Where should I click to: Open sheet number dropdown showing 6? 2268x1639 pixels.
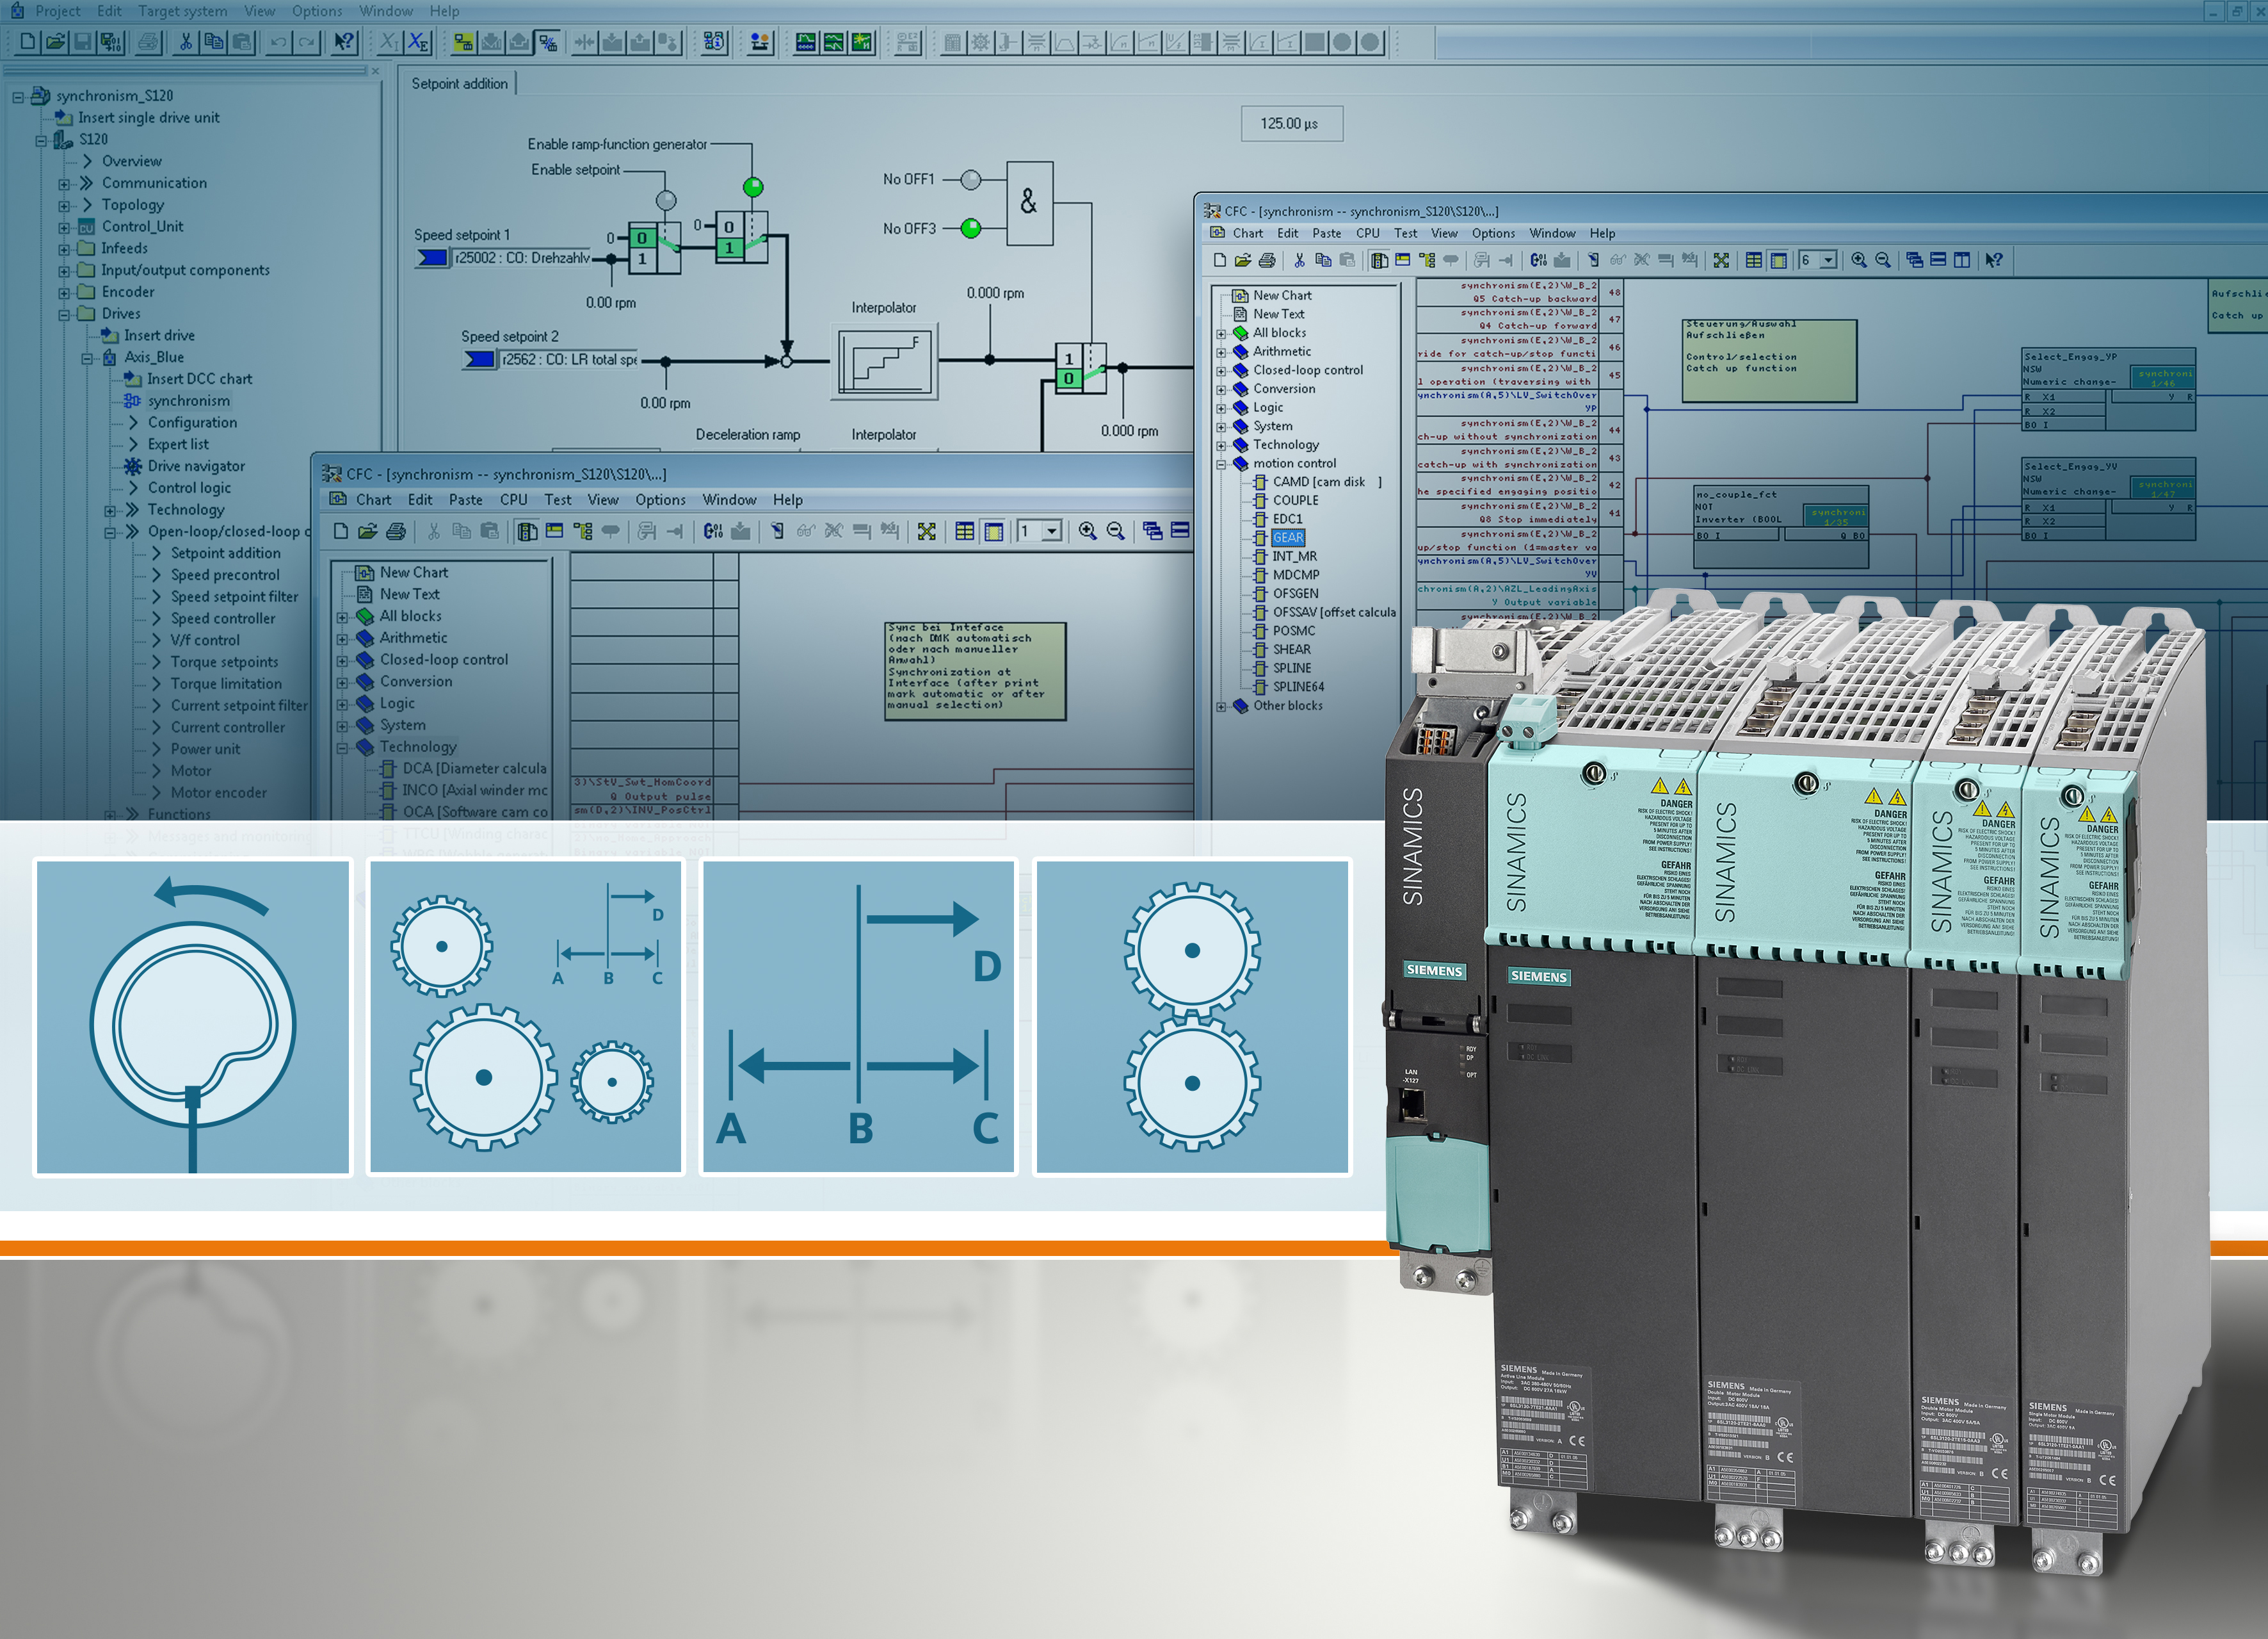[1828, 260]
